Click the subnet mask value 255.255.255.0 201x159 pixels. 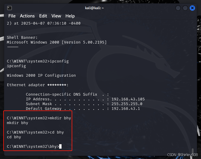(x=127, y=104)
